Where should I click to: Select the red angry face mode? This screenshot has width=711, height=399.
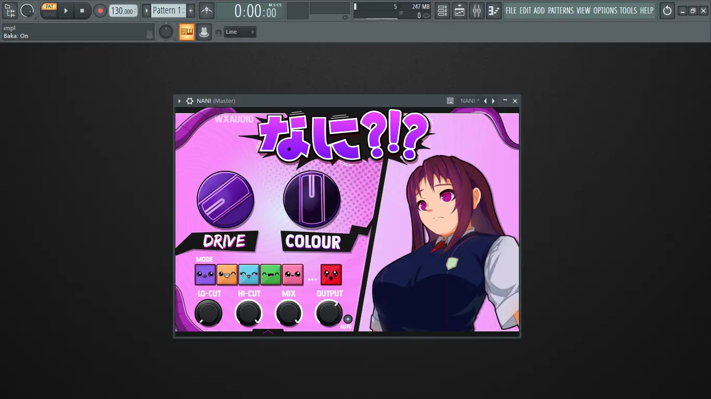point(331,274)
